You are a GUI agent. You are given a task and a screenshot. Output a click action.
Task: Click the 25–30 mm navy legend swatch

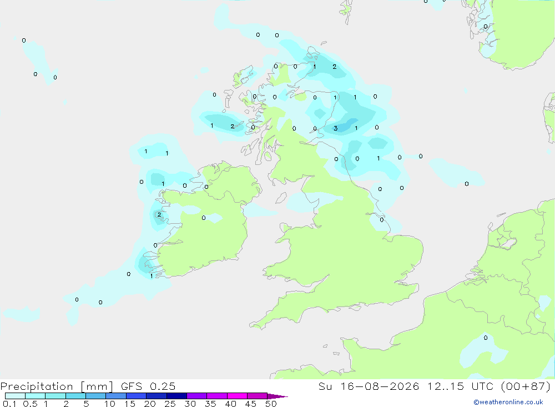coord(176,396)
